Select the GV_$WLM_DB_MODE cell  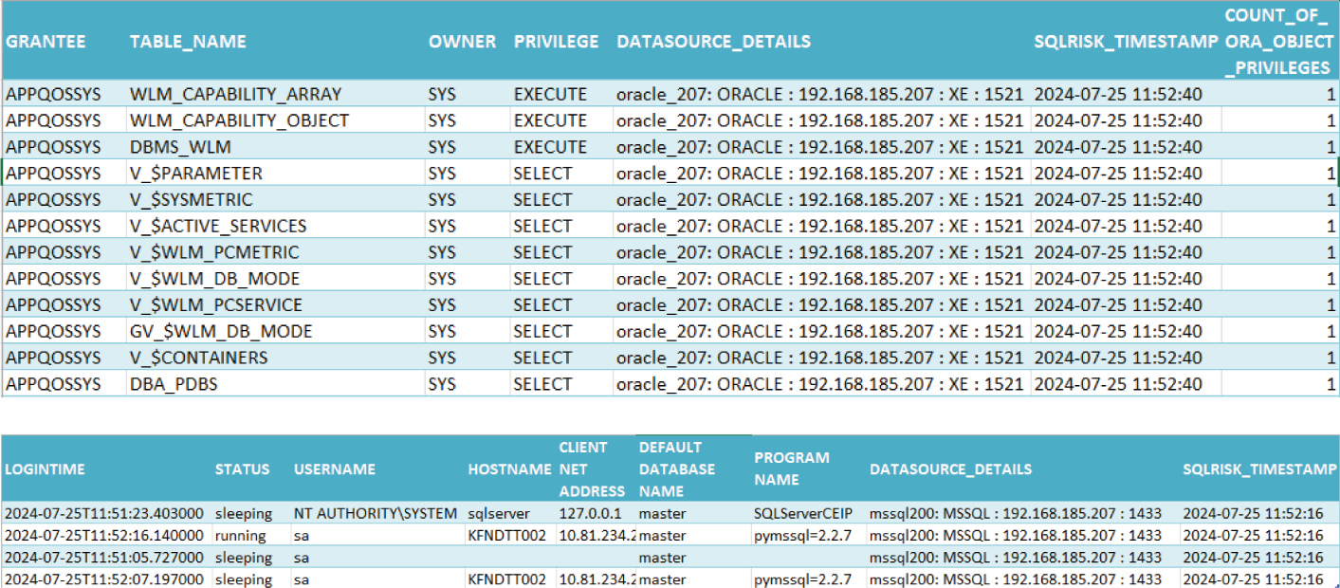click(221, 331)
